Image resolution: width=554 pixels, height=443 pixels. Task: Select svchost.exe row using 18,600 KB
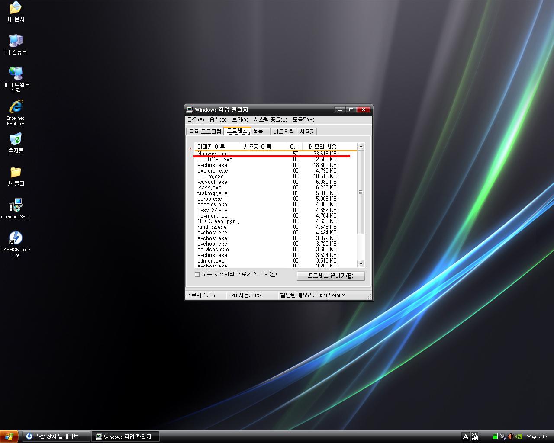point(275,165)
